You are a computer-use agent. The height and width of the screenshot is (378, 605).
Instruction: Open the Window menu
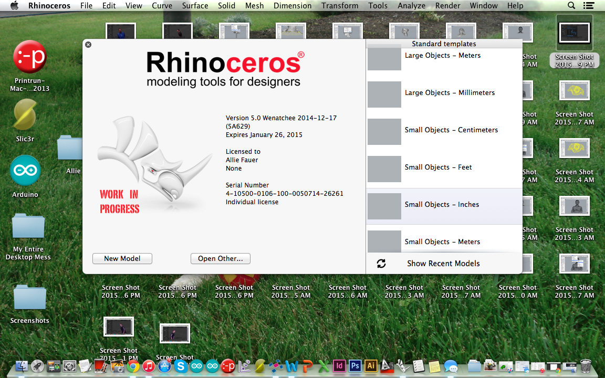point(484,5)
